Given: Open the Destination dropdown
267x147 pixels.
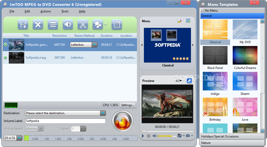Looking at the screenshot, I should (x=103, y=113).
